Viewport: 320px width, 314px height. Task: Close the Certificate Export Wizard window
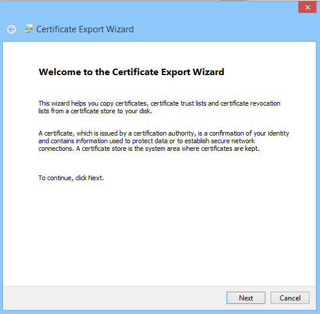click(x=307, y=8)
